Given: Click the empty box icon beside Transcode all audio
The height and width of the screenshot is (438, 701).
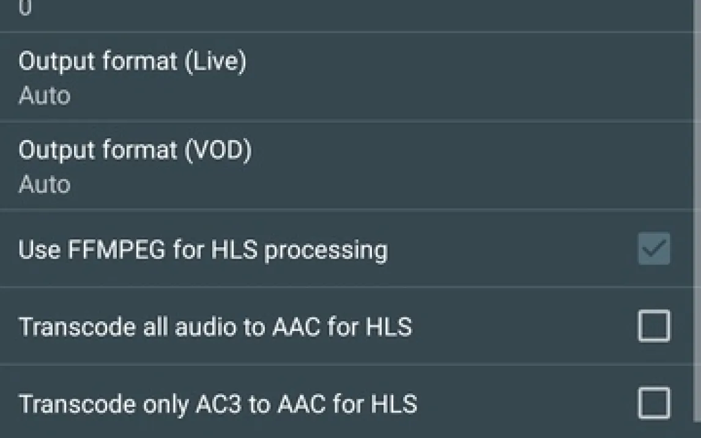Looking at the screenshot, I should (x=654, y=326).
